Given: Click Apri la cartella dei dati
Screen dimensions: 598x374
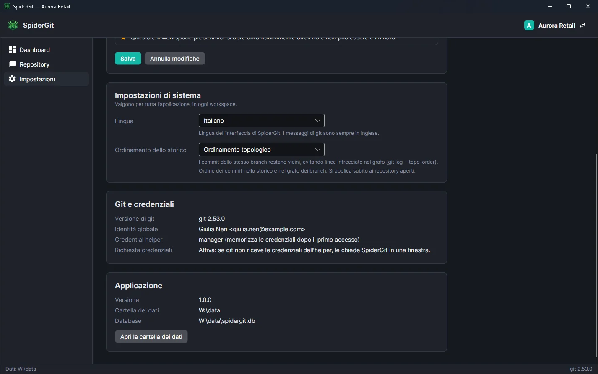Looking at the screenshot, I should [151, 337].
